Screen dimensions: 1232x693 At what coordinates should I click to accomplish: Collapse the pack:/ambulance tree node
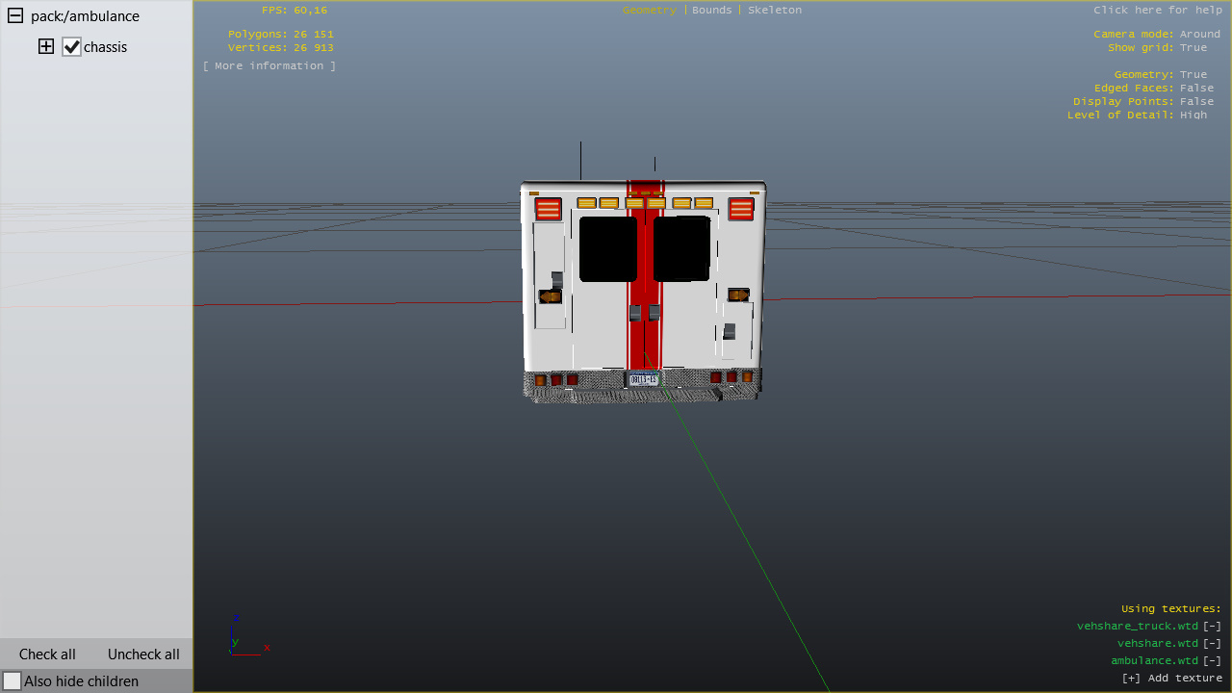15,16
